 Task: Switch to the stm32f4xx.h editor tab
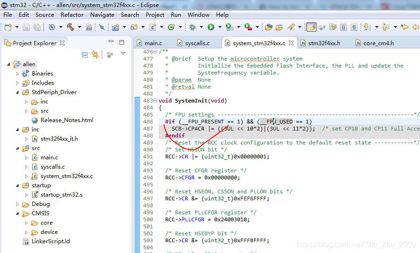pyautogui.click(x=320, y=43)
